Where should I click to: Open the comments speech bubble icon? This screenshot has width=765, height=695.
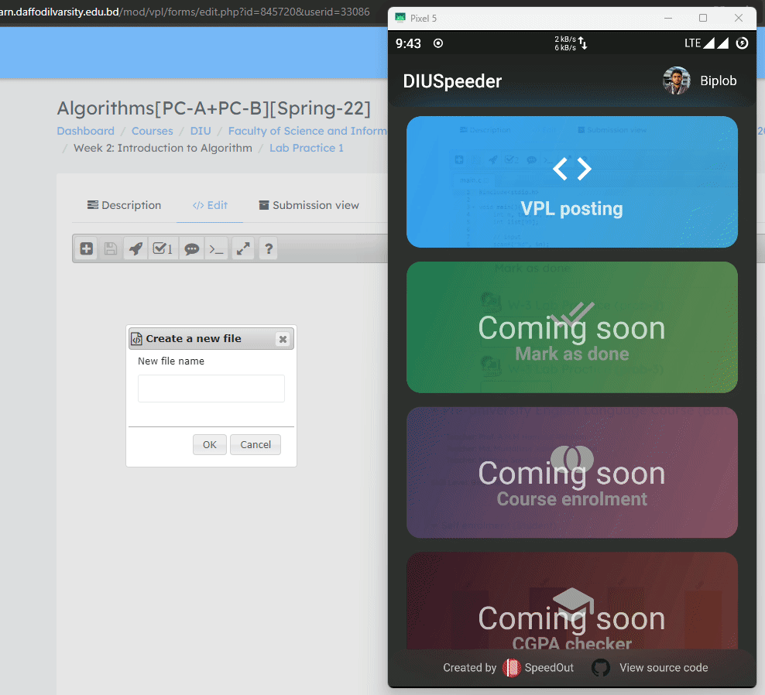(192, 248)
